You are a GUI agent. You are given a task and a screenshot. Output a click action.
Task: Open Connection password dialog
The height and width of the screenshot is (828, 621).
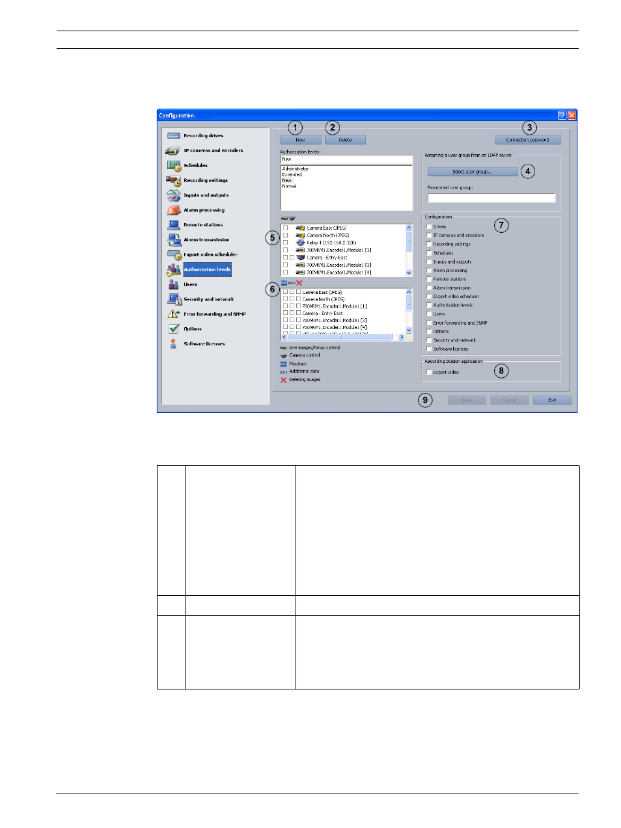(528, 140)
